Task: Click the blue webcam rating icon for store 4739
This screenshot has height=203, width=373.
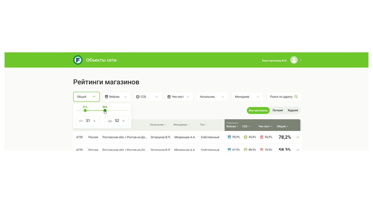Action: coord(229,137)
